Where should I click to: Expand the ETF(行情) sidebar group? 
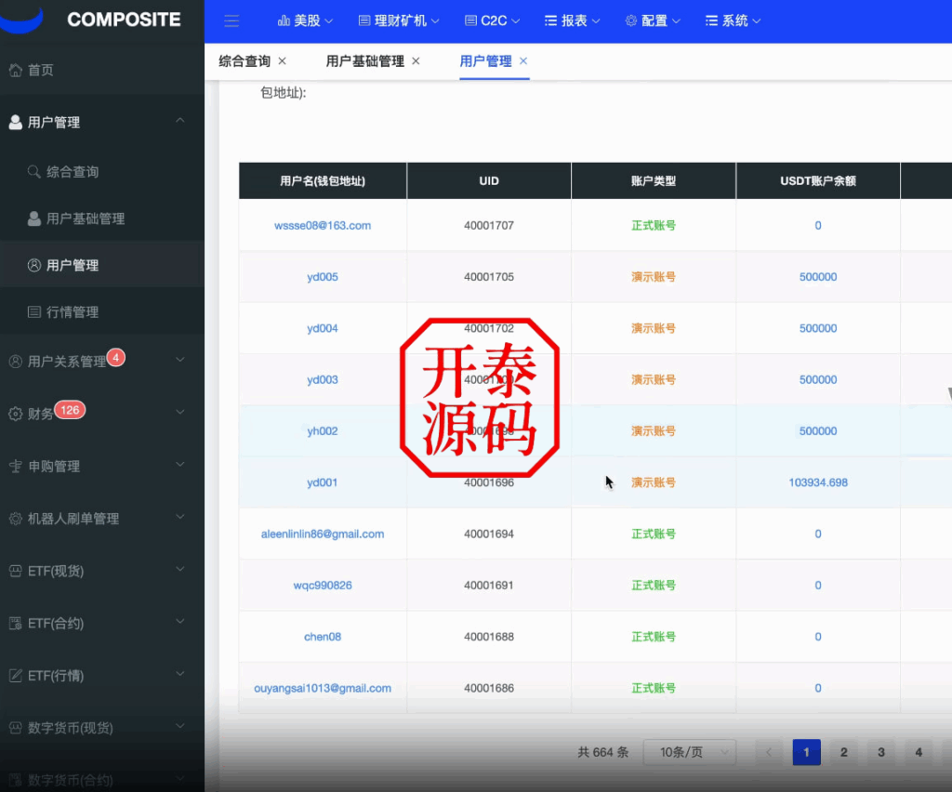coord(180,674)
